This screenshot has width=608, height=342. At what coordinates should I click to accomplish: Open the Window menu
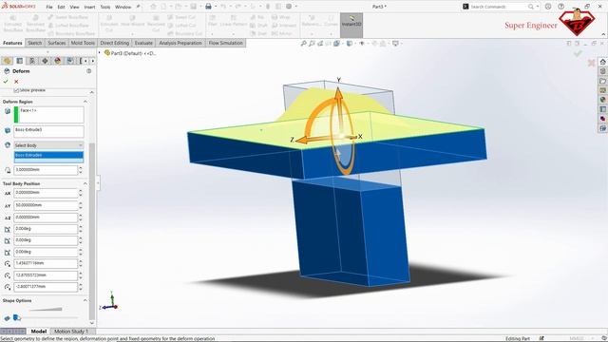(x=123, y=7)
